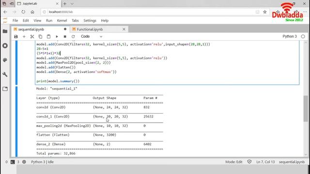The image size is (310, 174).
Task: Open the Tabs menu
Action: (75, 20)
